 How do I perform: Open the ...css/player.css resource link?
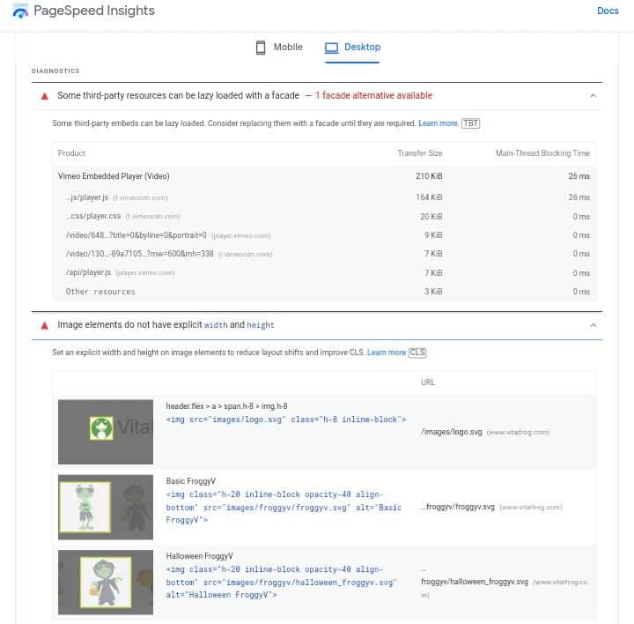pos(93,216)
